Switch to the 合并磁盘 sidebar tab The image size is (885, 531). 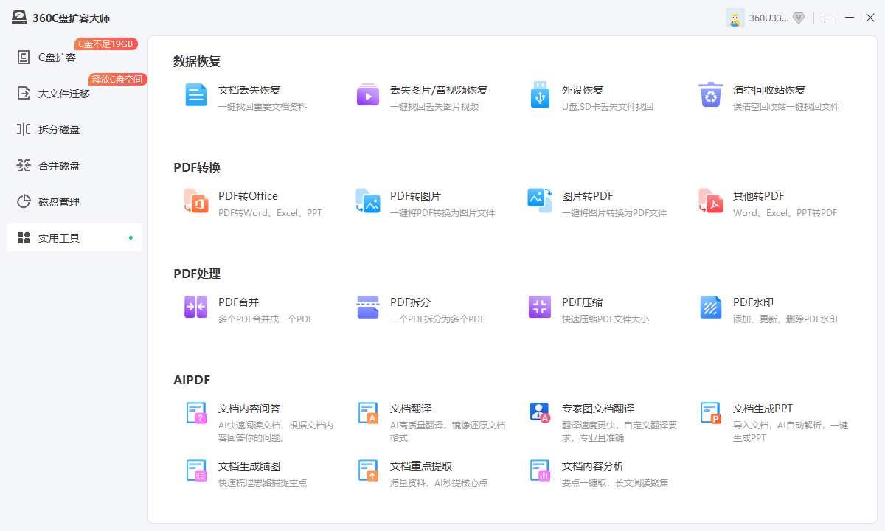(x=74, y=165)
